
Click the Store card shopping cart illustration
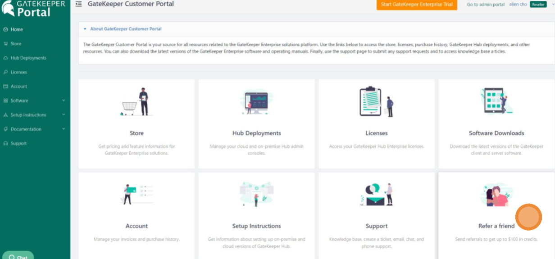(x=136, y=102)
